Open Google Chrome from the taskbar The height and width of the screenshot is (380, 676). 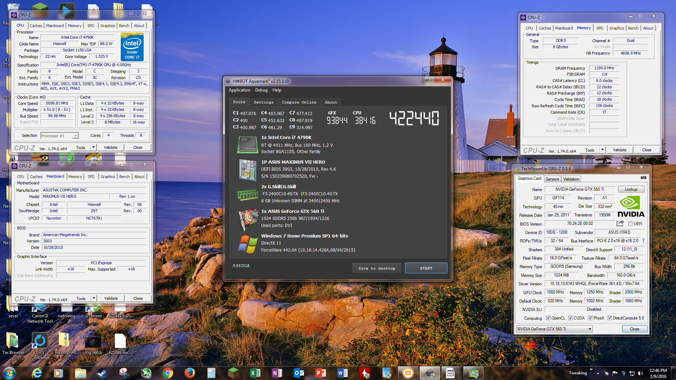pos(168,373)
